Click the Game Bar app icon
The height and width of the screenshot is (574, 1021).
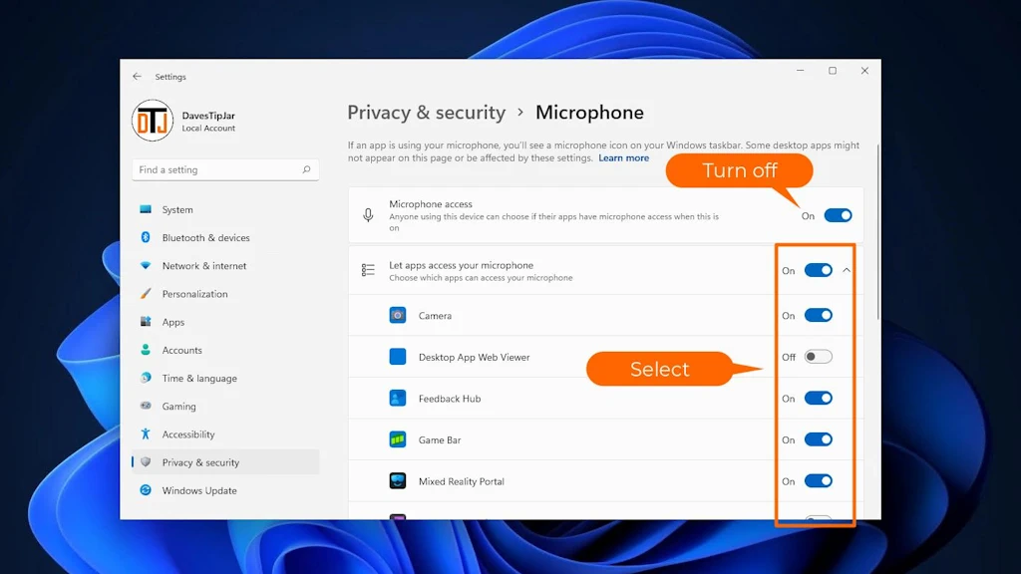(397, 439)
